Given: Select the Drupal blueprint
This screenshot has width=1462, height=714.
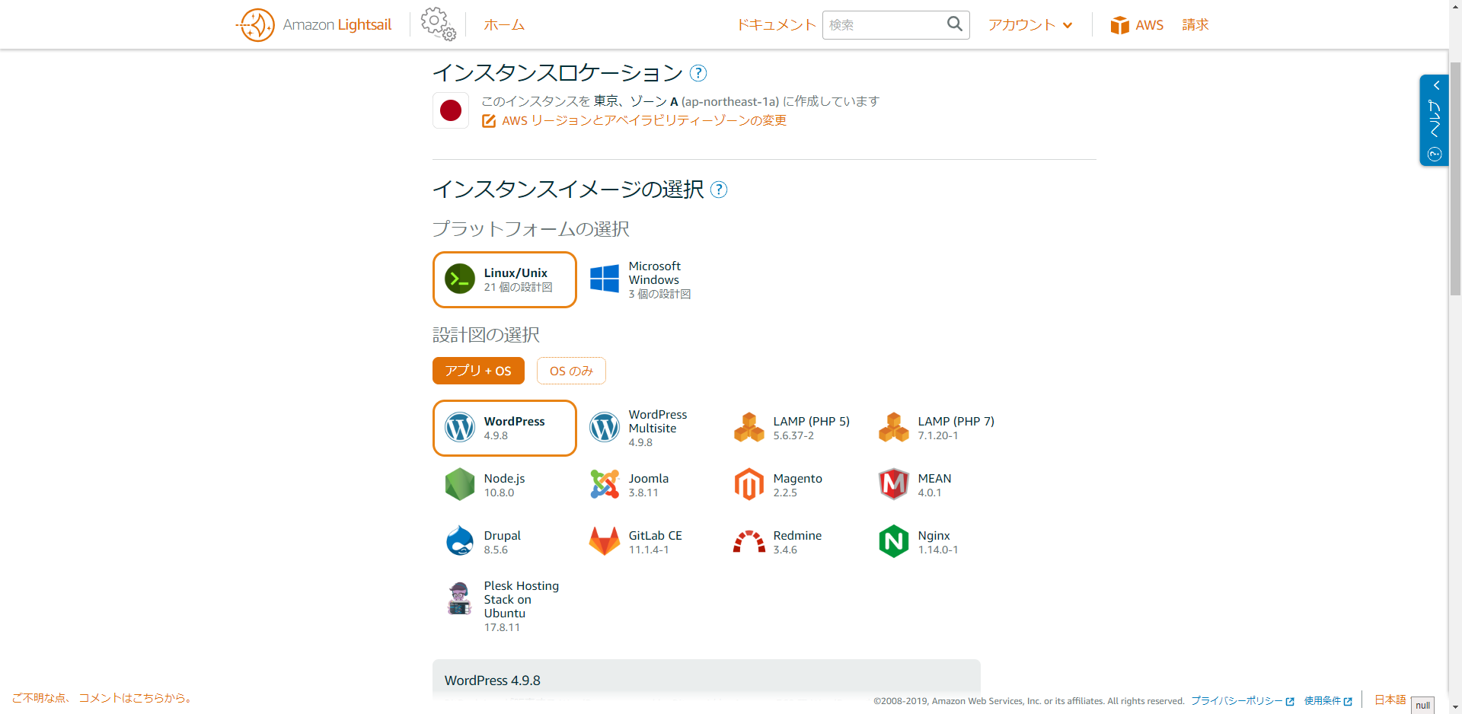Looking at the screenshot, I should [x=505, y=542].
